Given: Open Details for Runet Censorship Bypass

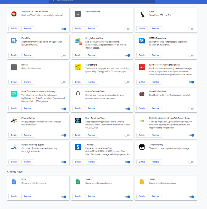Looking at the screenshot, I should 14,162.
